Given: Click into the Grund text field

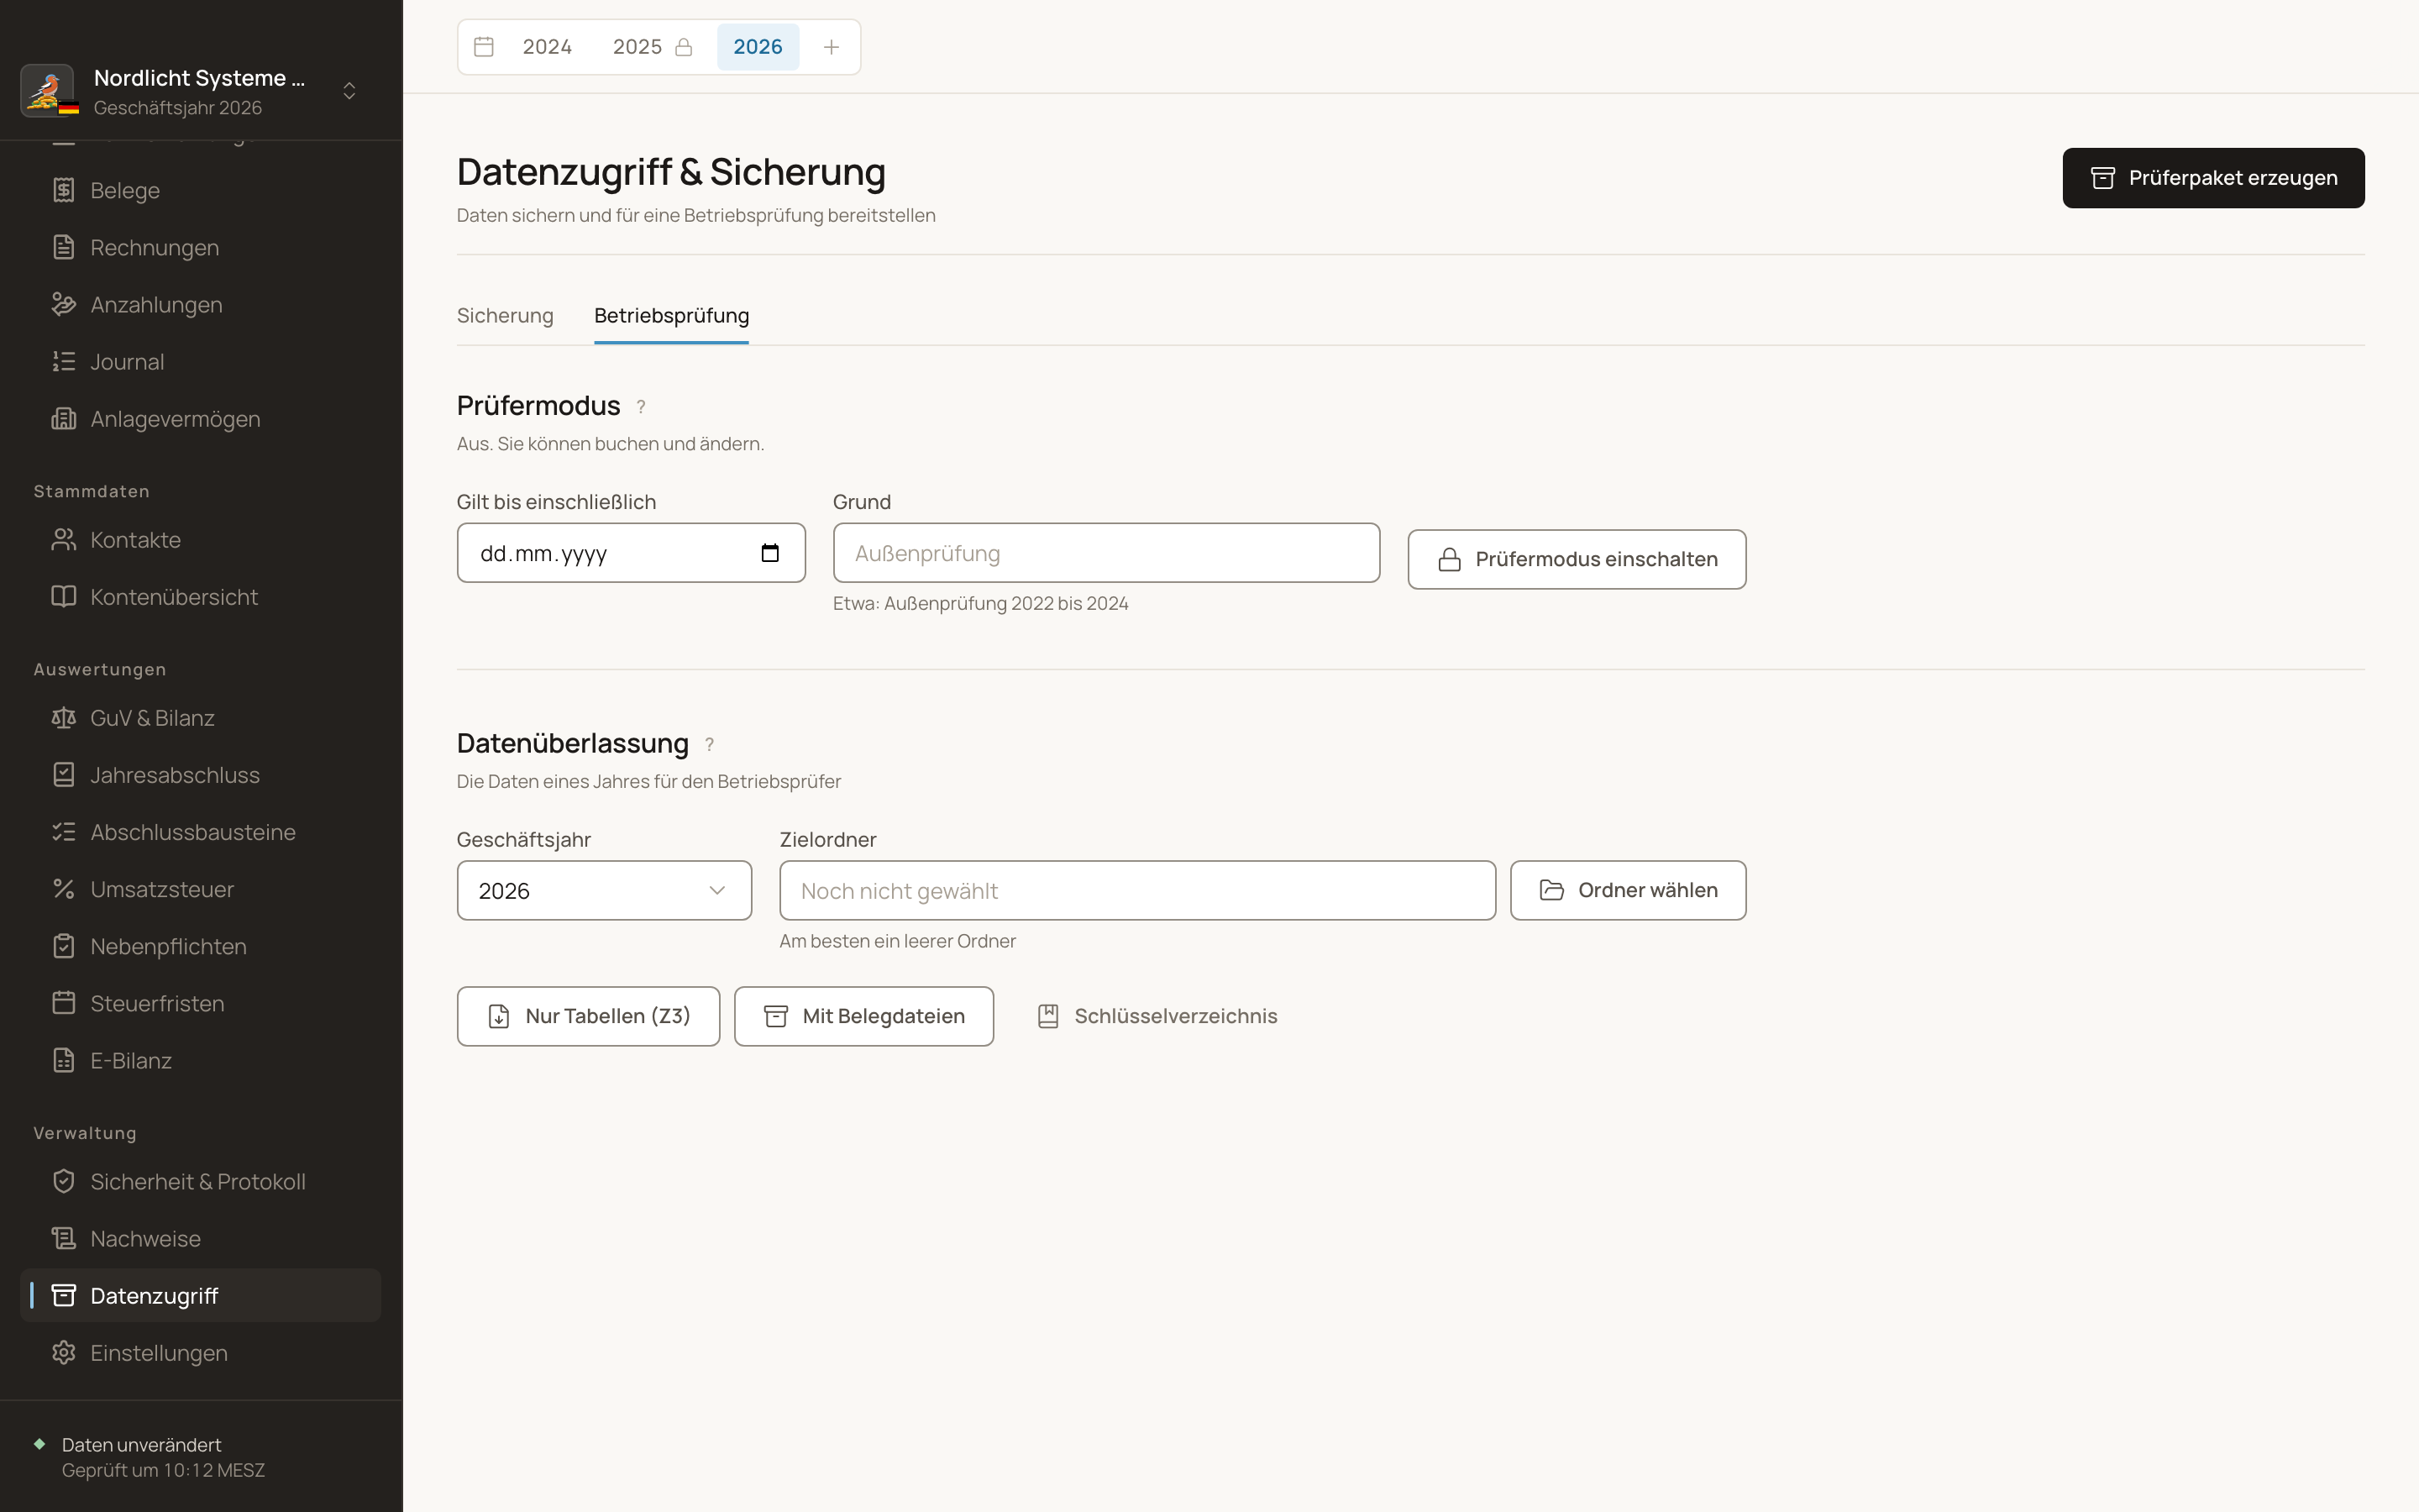Looking at the screenshot, I should (1106, 553).
